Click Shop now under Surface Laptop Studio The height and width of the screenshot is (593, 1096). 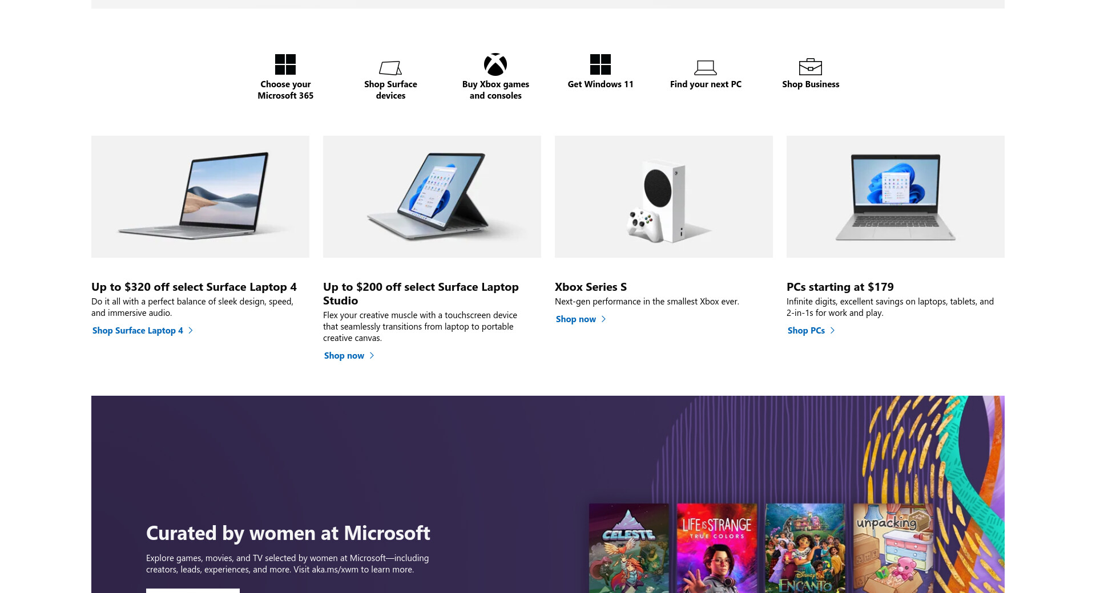[344, 356]
